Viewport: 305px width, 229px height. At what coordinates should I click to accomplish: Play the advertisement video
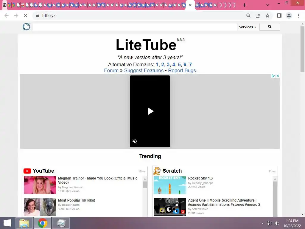point(150,111)
